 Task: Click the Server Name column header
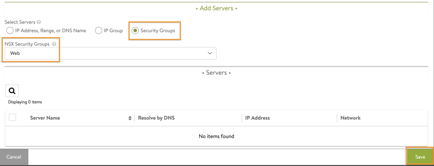coord(45,118)
